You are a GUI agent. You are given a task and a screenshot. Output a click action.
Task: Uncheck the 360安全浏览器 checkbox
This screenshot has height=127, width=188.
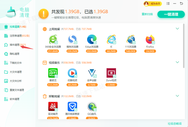56,42
